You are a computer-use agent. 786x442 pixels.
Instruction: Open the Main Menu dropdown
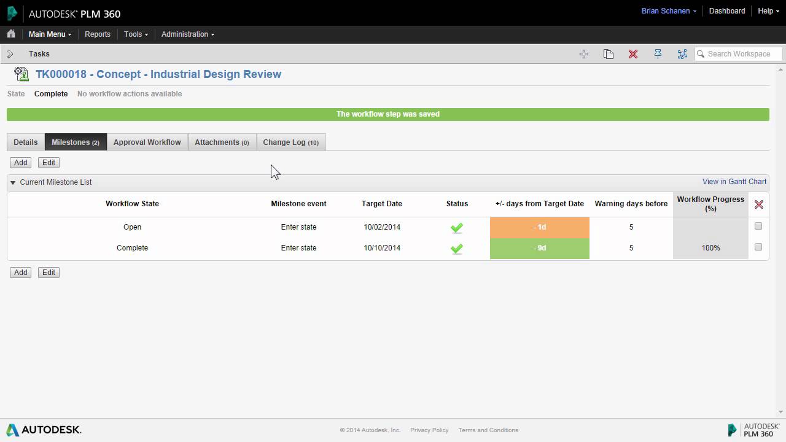pos(50,34)
